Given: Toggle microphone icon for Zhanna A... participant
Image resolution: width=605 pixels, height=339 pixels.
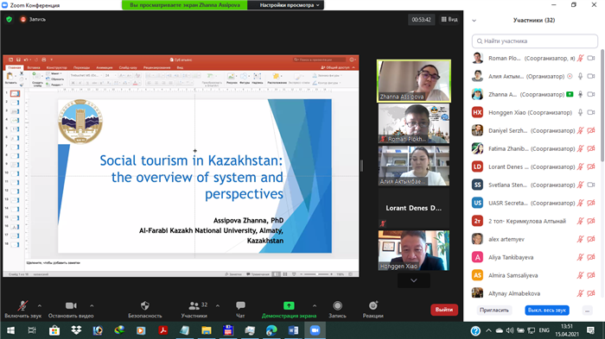Looking at the screenshot, I should (580, 94).
